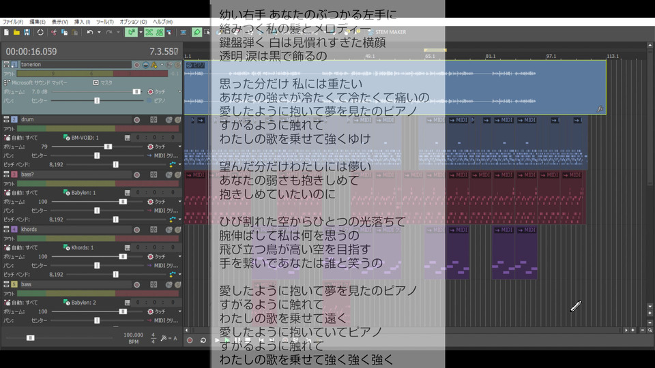The image size is (655, 368).
Task: Solo the drum track
Action: click(x=177, y=120)
